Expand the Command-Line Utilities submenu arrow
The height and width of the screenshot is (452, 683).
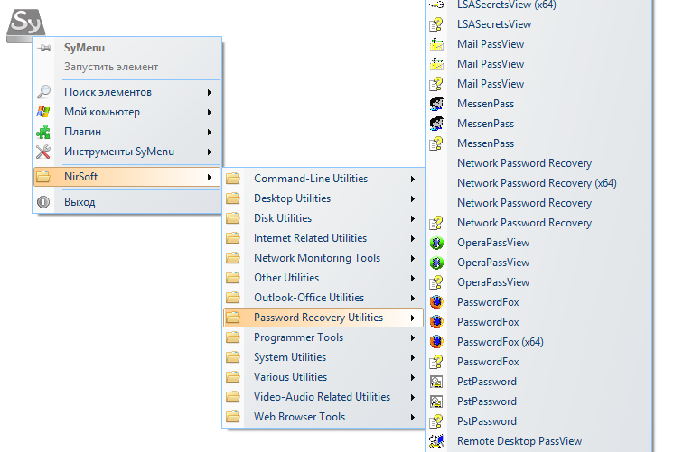click(x=413, y=179)
